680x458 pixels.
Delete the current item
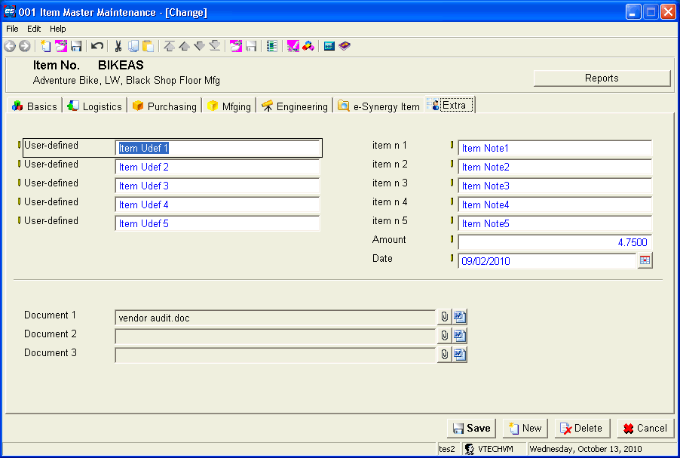pyautogui.click(x=583, y=429)
